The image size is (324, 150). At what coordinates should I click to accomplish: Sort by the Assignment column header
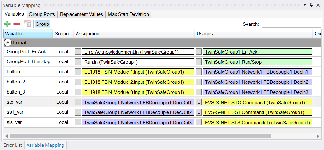(x=134, y=33)
